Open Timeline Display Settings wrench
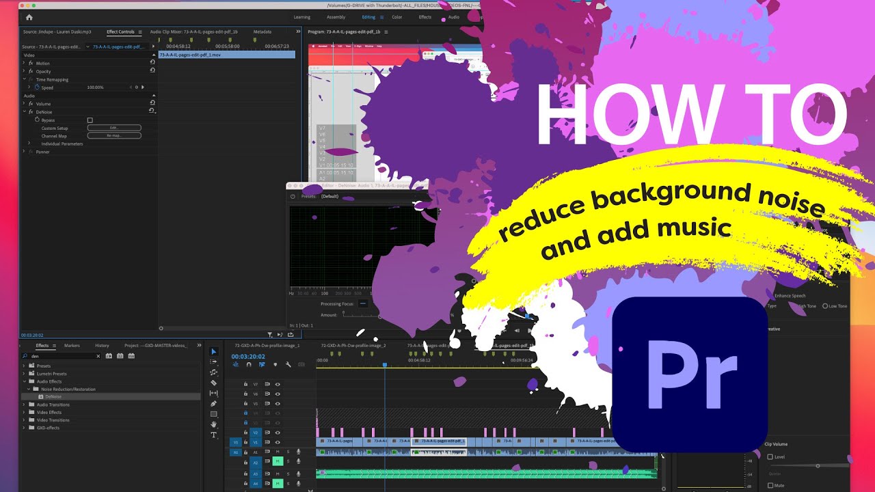This screenshot has height=492, width=875. coord(288,364)
